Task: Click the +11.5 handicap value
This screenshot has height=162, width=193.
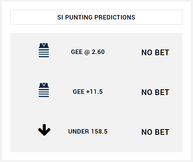Action: point(94,92)
